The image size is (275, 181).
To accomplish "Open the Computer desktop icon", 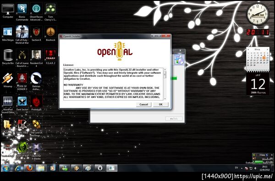I will pos(8,11).
